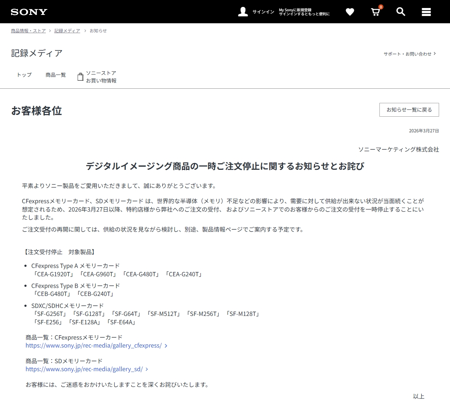Open the gallery_cfexpress URL link
Image resolution: width=450 pixels, height=409 pixels.
[x=93, y=345]
